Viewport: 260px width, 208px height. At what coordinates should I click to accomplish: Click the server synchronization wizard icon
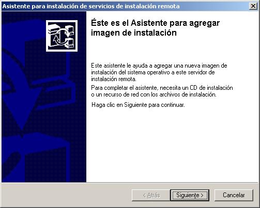[62, 36]
